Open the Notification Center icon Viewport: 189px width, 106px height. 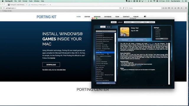click(186, 1)
